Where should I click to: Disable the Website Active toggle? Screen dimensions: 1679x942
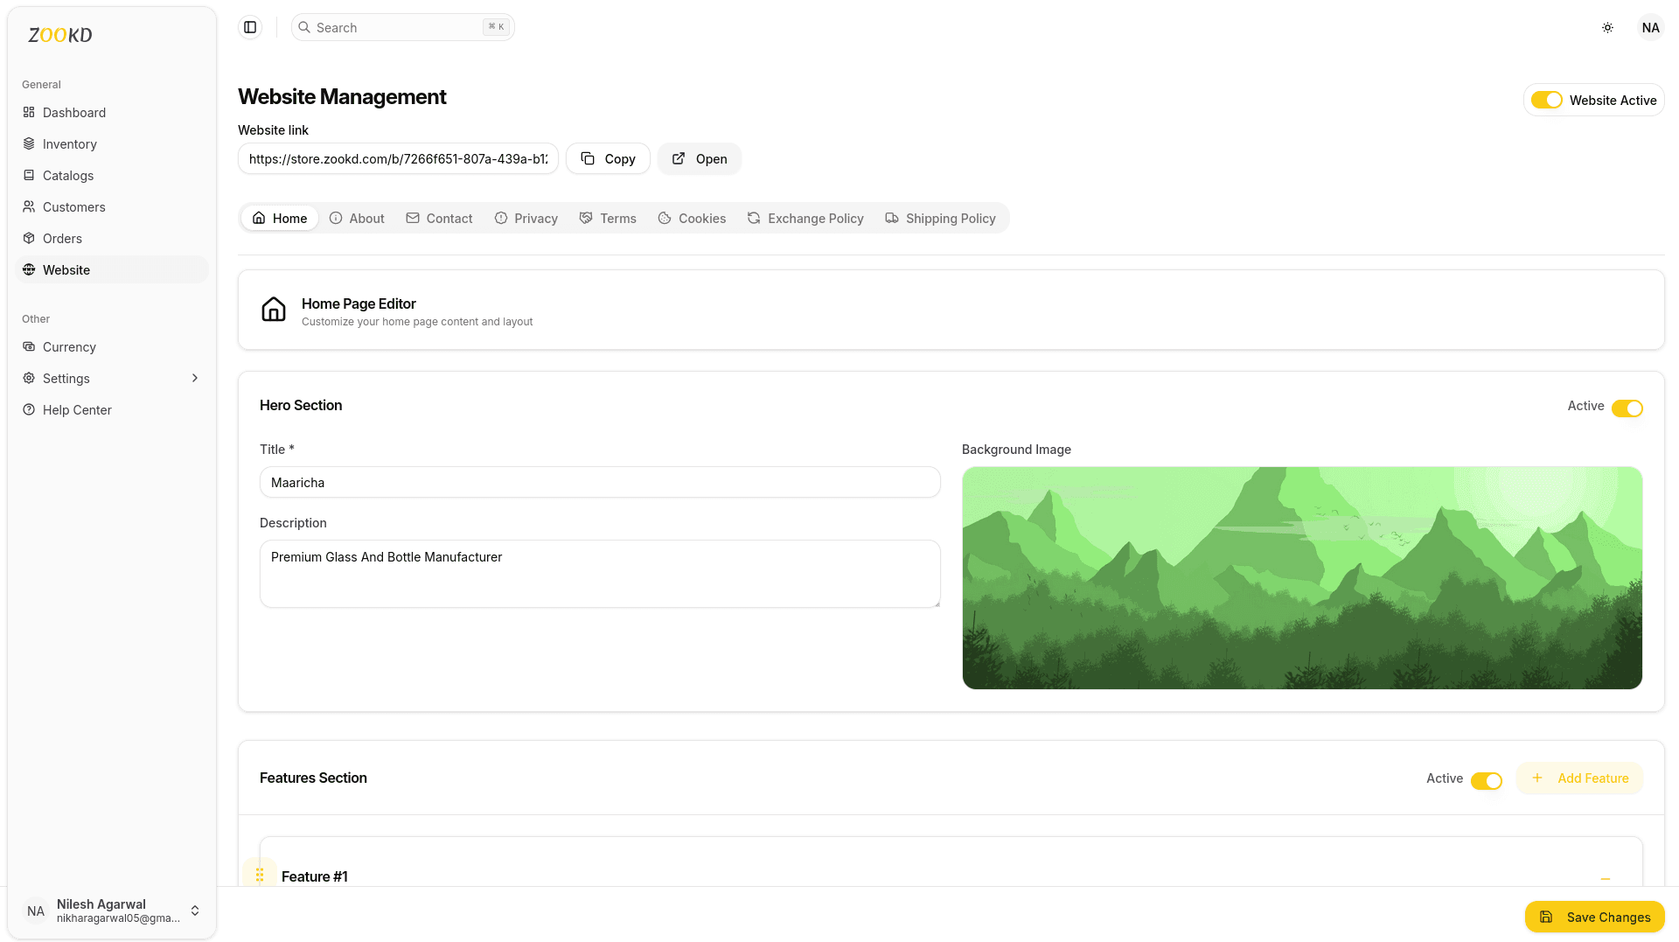pos(1547,100)
